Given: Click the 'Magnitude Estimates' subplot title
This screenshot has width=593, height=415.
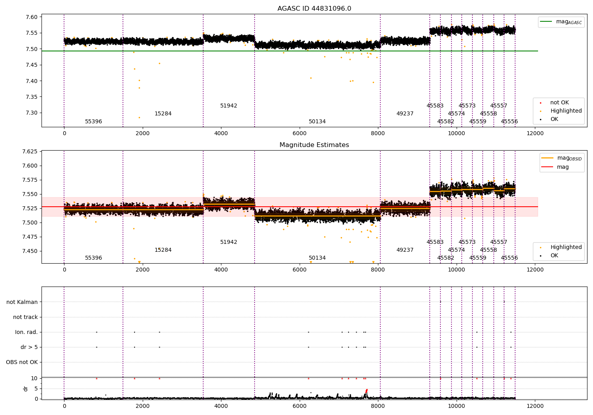Looking at the screenshot, I should click(x=314, y=145).
